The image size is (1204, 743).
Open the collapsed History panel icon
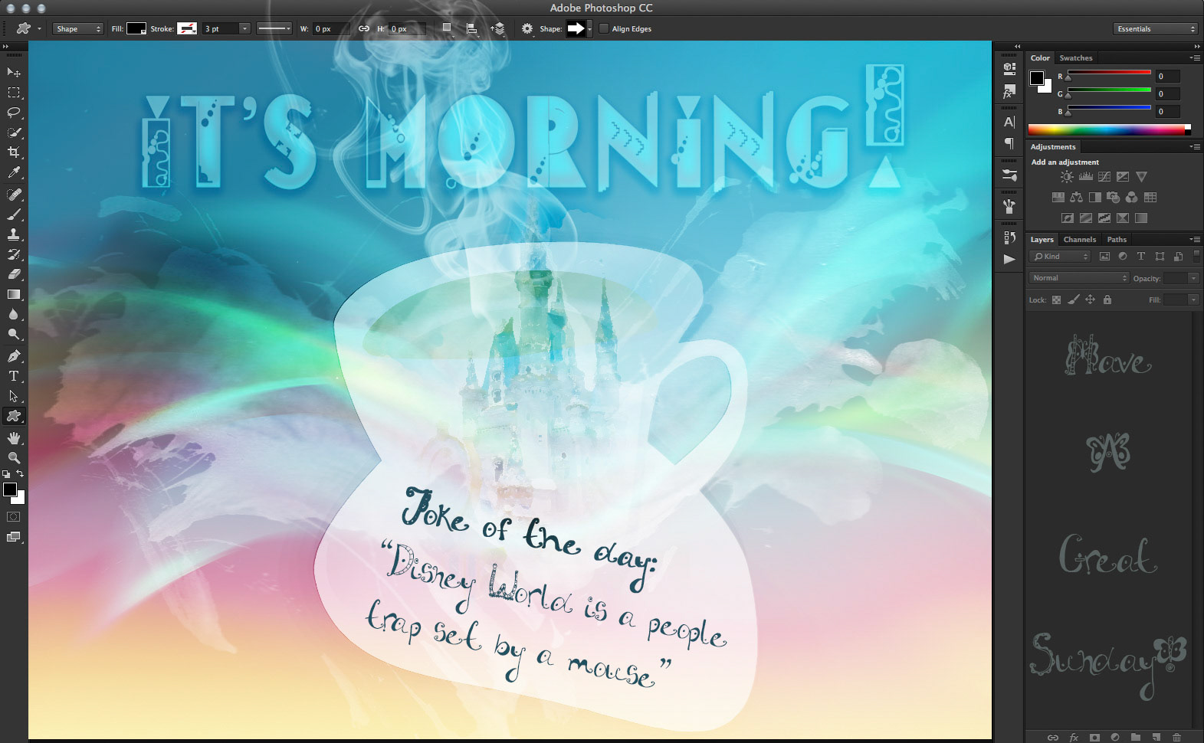tap(1009, 237)
